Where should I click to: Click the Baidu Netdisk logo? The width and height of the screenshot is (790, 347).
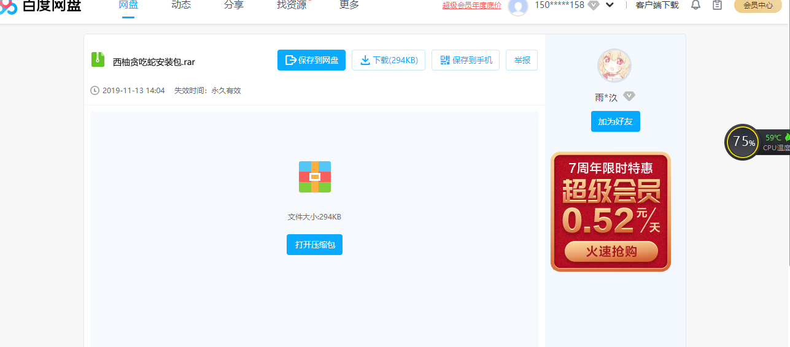[x=41, y=6]
